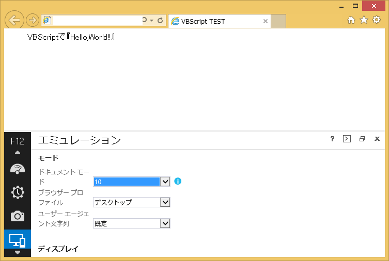The height and width of the screenshot is (261, 389).
Task: Open the address bar autocomplete dropdown arrow
Action: (151, 20)
